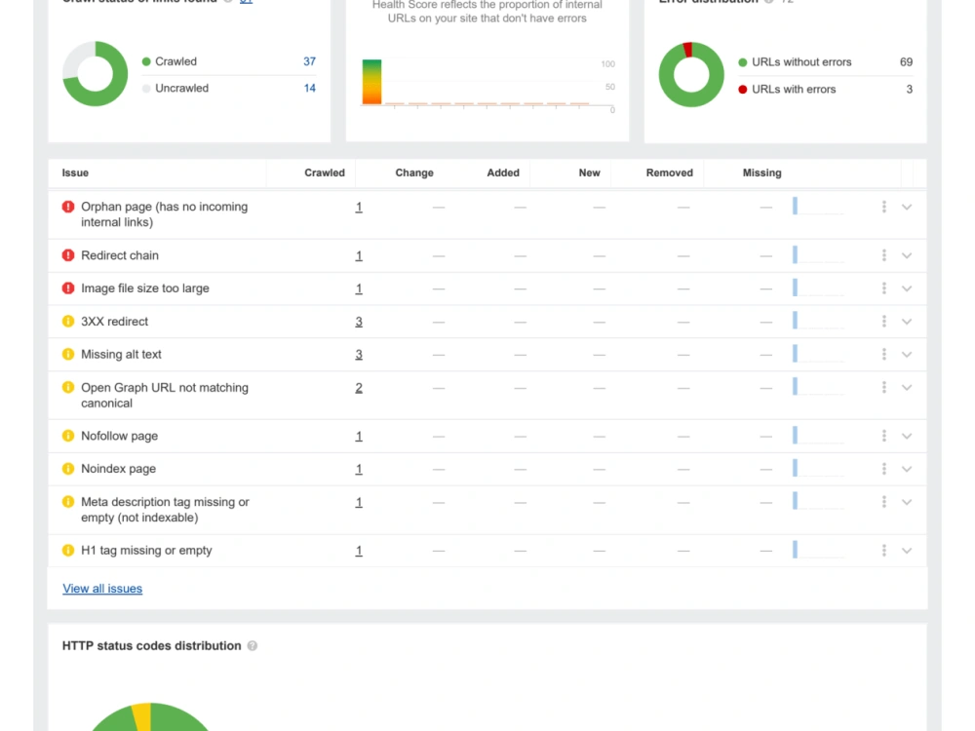Click the warning icon next to Noindex page
This screenshot has height=731, width=975.
click(68, 469)
